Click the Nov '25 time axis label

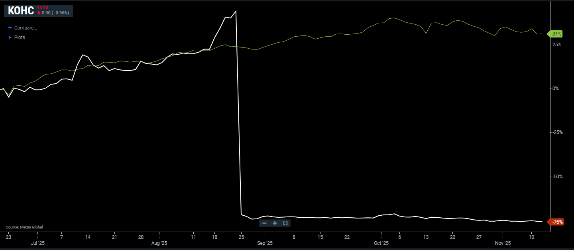[x=503, y=243]
